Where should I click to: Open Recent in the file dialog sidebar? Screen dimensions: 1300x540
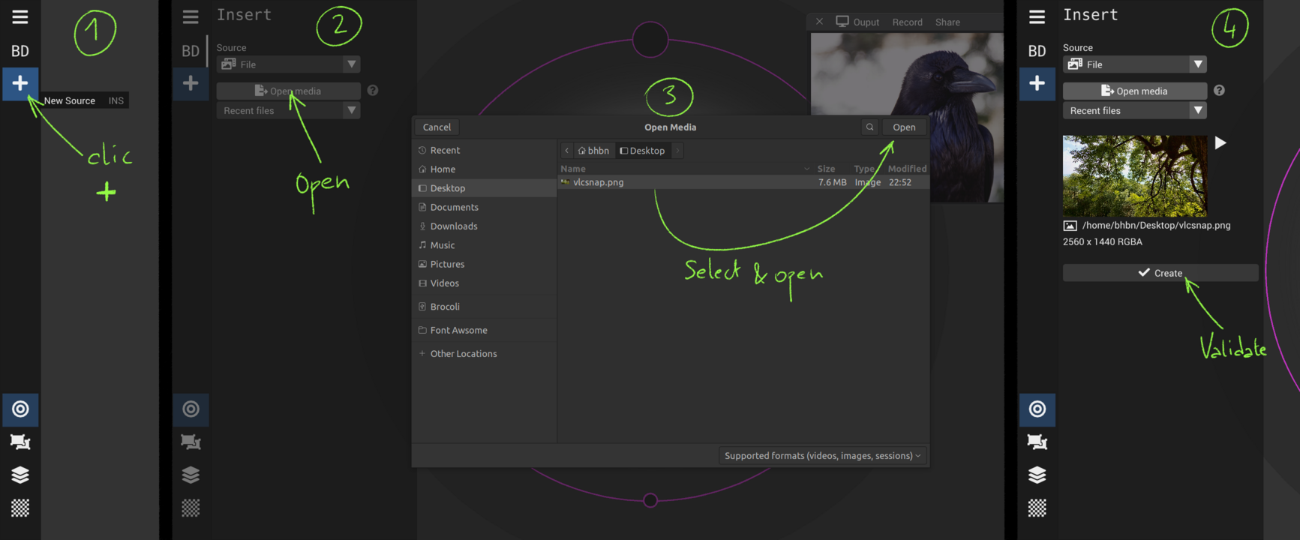(x=484, y=150)
